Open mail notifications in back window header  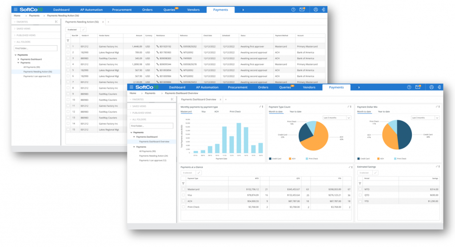[302, 10]
